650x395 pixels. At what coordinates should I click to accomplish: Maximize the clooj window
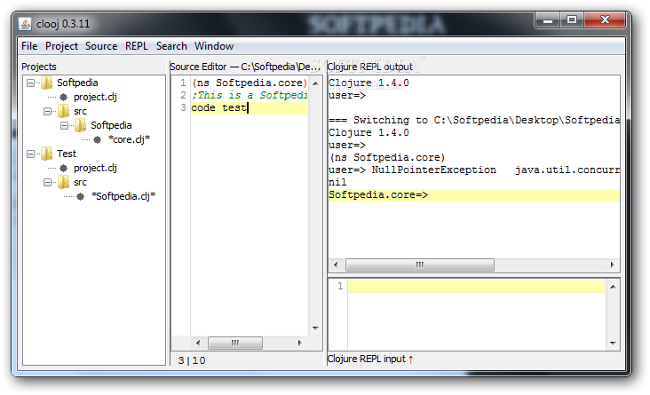point(572,20)
